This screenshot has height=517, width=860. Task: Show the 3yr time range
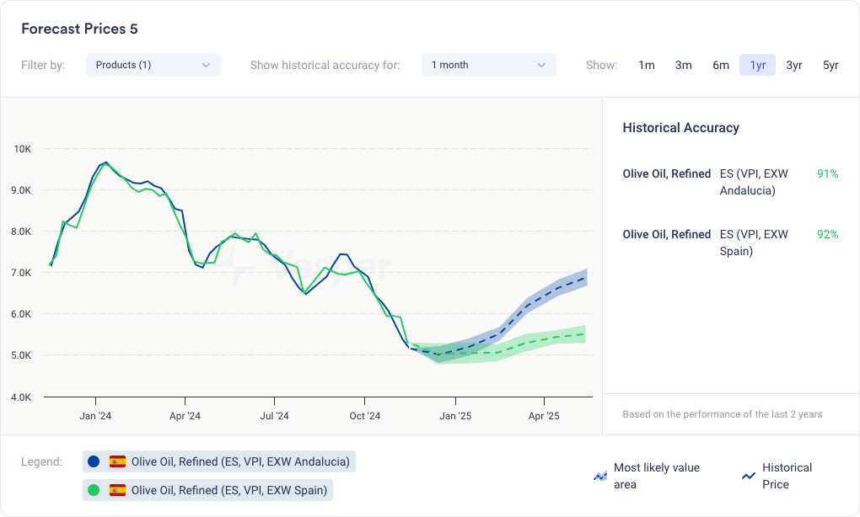pyautogui.click(x=794, y=65)
